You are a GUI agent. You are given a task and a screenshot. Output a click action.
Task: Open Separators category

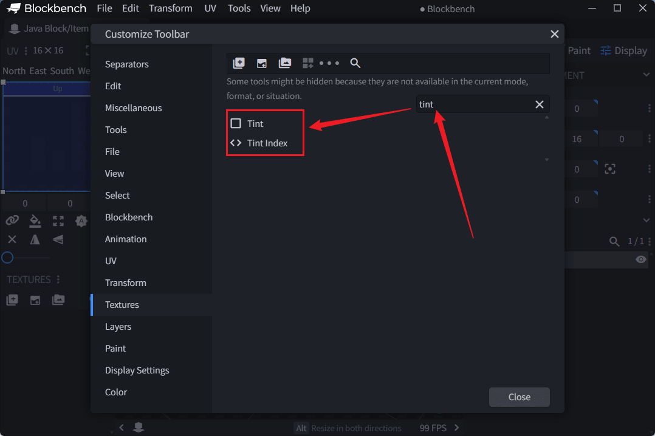click(152, 64)
